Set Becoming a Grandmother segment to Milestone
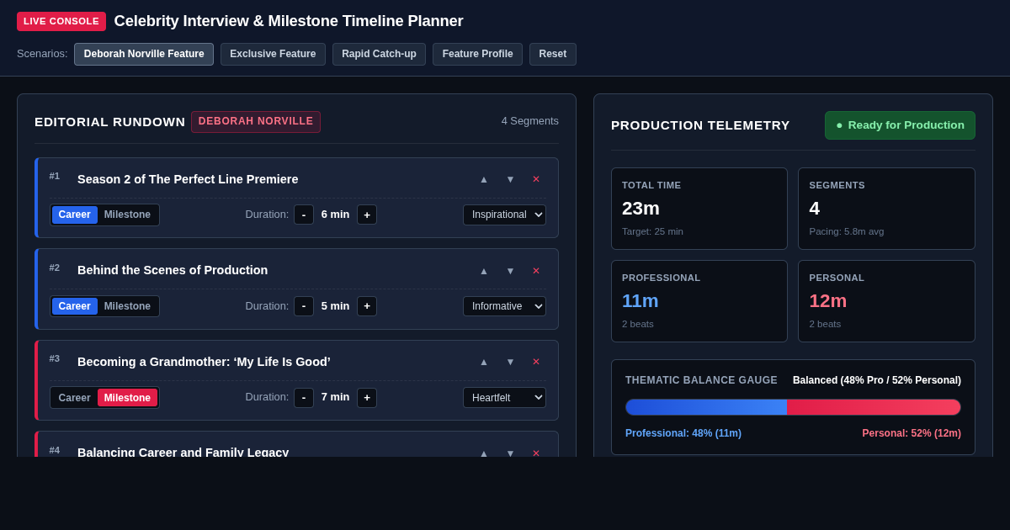The image size is (1010, 530). pos(127,398)
